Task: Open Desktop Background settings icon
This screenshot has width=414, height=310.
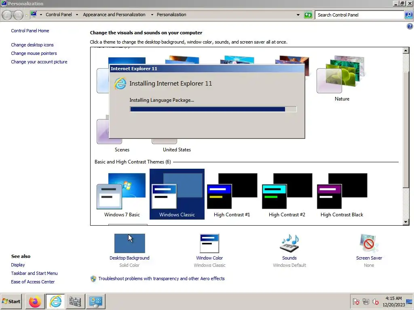Action: tap(130, 243)
